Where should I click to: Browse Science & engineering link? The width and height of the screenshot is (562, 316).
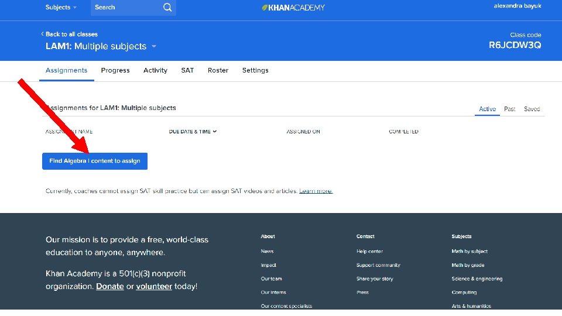477,279
